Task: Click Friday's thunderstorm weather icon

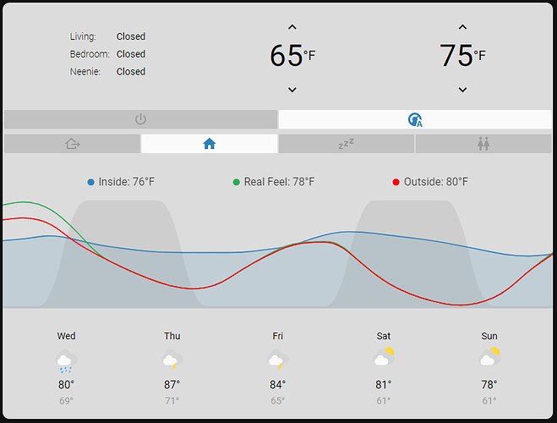Action: pyautogui.click(x=278, y=360)
